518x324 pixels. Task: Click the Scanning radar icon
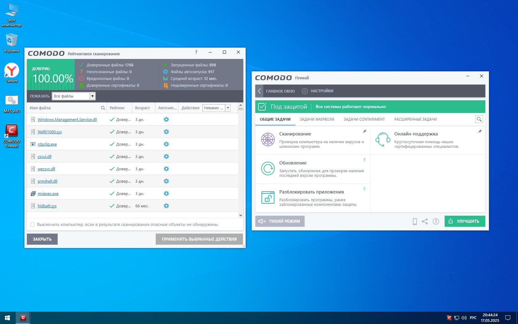click(268, 139)
